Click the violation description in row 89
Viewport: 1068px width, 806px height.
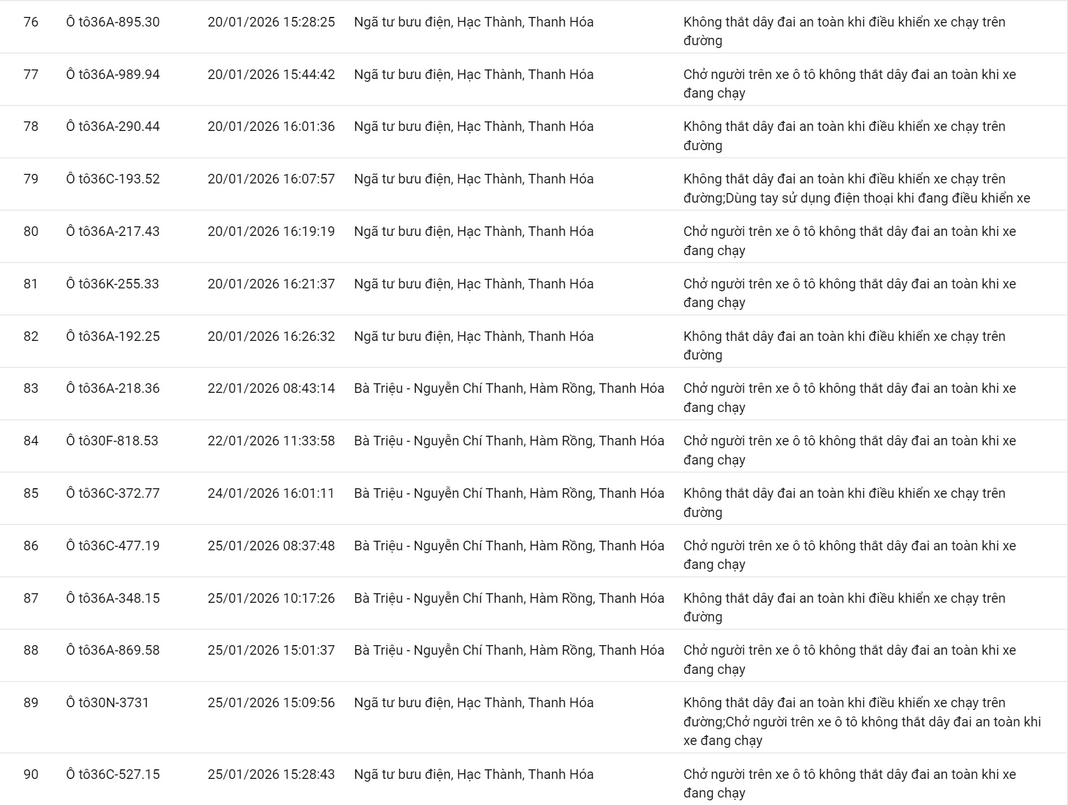[x=862, y=721]
